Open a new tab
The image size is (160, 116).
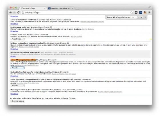click(x=77, y=8)
